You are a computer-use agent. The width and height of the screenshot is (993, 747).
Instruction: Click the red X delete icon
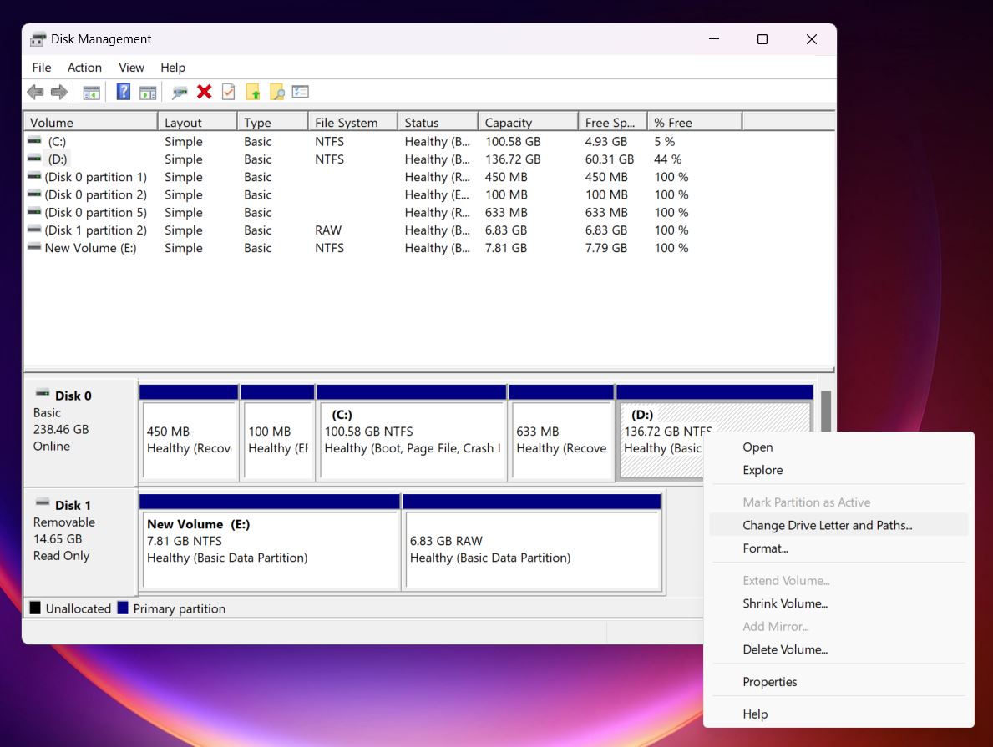pos(204,92)
